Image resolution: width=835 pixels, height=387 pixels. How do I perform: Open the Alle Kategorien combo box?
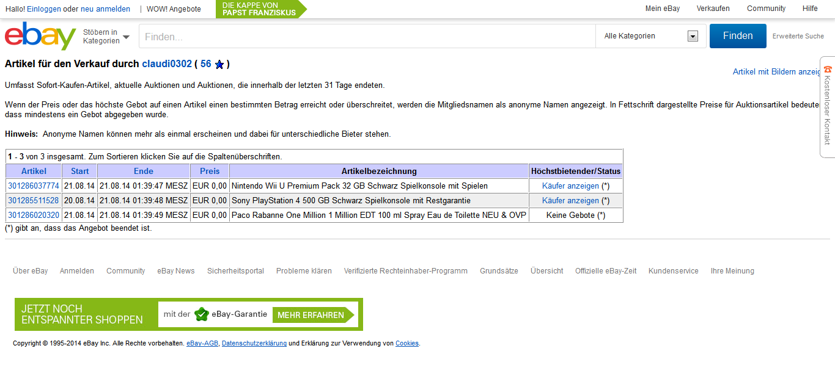click(651, 36)
